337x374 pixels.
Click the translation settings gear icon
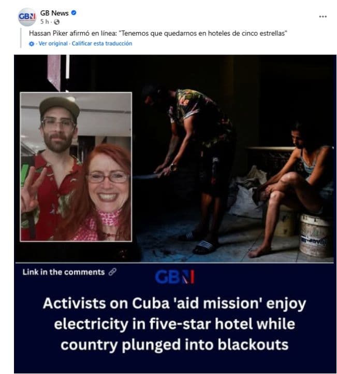click(x=32, y=44)
